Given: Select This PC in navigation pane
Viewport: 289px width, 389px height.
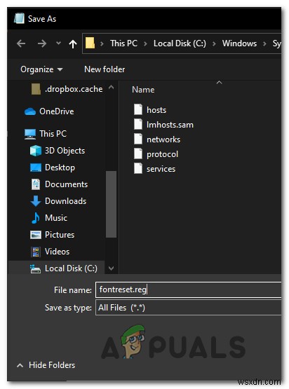Looking at the screenshot, I should point(53,134).
